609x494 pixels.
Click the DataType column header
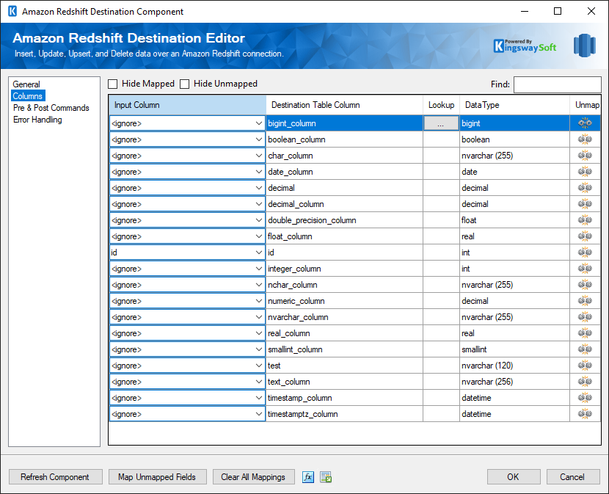click(514, 105)
